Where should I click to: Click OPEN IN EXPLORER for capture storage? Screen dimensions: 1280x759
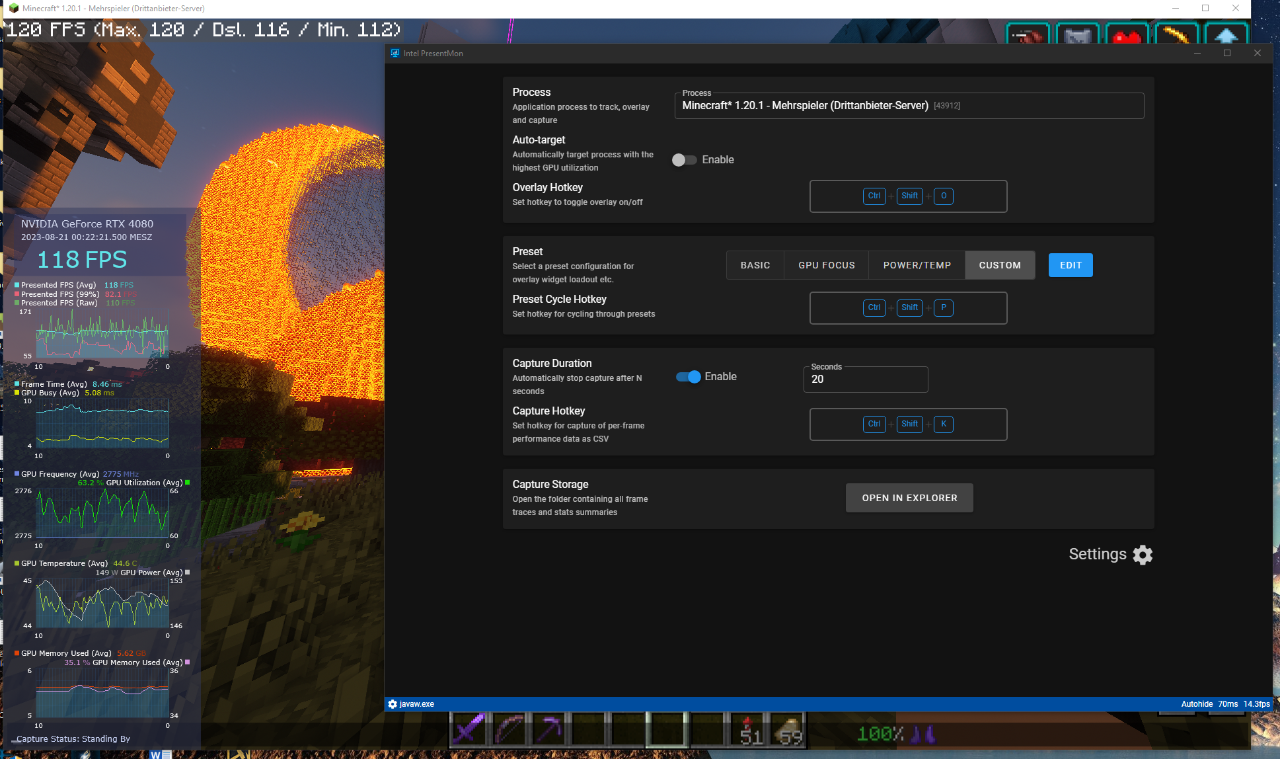coord(909,497)
